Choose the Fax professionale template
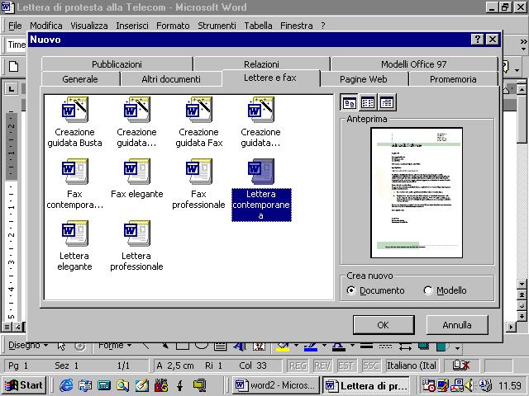The image size is (529, 396). pyautogui.click(x=198, y=184)
